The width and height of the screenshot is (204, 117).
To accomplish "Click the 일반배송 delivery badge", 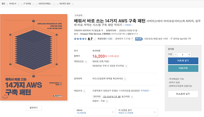I will coord(97,97).
